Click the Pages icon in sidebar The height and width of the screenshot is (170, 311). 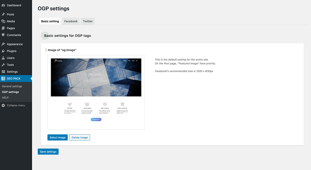[x=3, y=28]
